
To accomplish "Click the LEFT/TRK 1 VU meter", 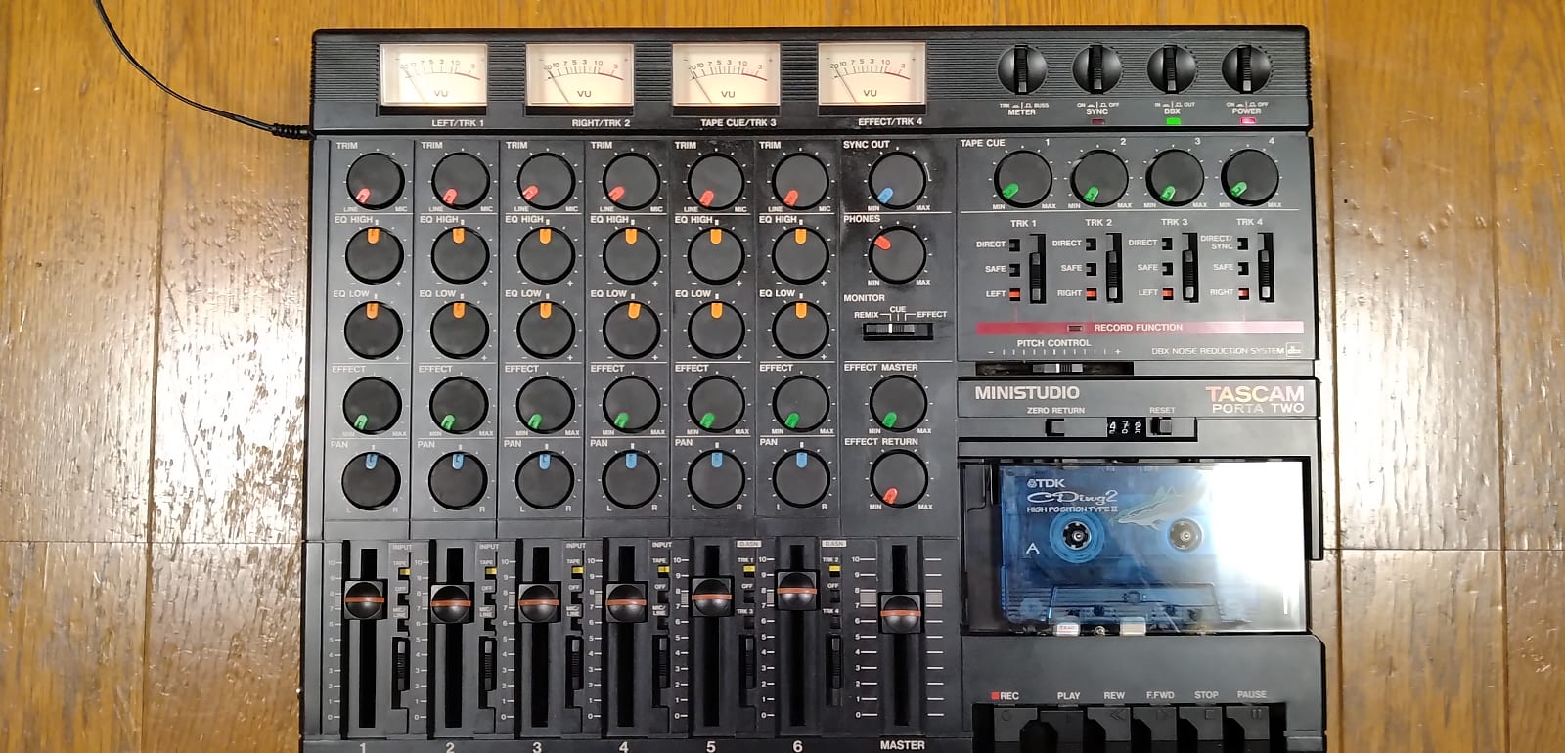I will [432, 77].
